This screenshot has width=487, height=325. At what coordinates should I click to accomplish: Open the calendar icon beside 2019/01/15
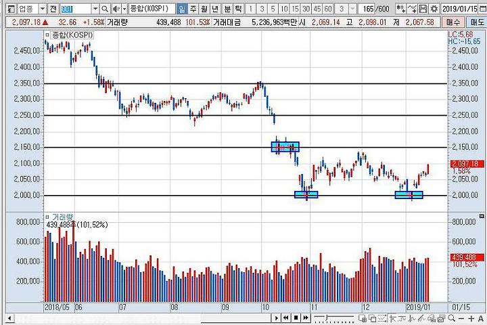(x=482, y=9)
